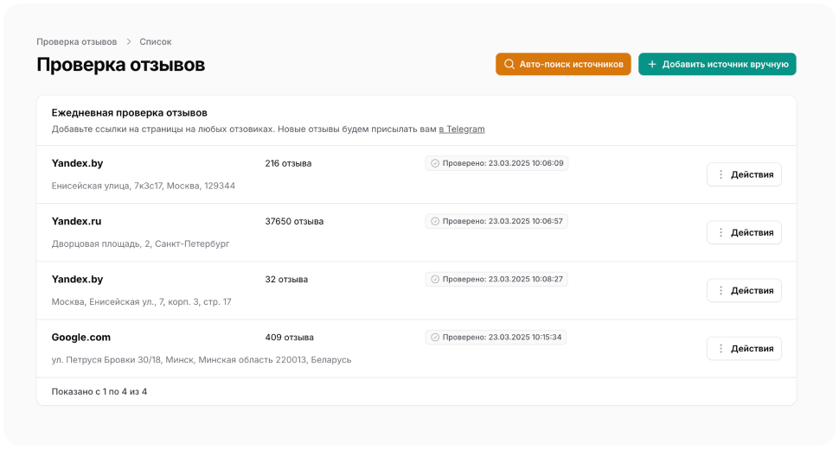
Task: Click magnifier icon in Авто-поиск источников button
Action: (509, 65)
